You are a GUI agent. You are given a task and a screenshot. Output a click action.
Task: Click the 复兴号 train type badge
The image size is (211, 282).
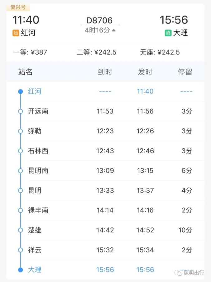[x=19, y=7]
